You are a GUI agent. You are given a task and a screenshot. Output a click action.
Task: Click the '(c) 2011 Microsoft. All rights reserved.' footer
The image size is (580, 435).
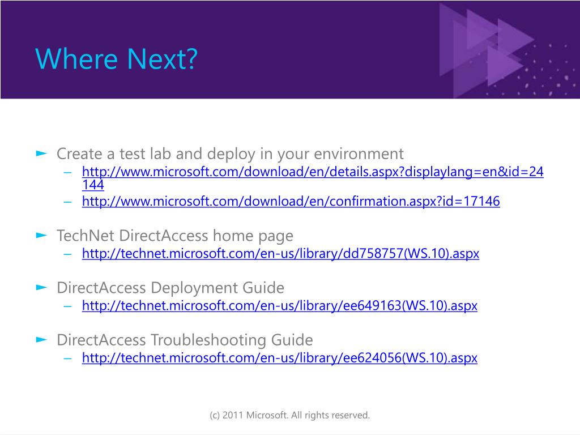tap(289, 415)
